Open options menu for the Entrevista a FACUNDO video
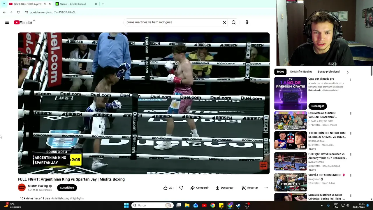Image resolution: width=373 pixels, height=210 pixels. tap(351, 113)
